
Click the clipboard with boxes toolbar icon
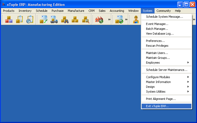19,19
